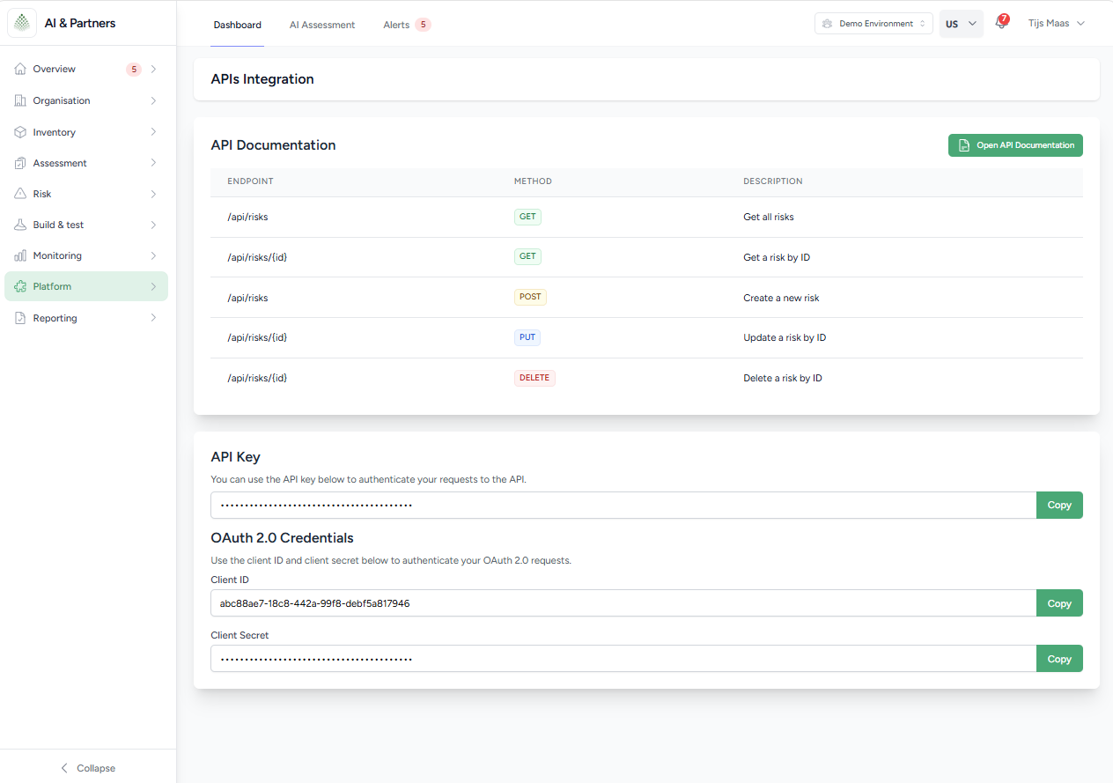Click the METHOD column header
1113x783 pixels.
[x=533, y=181]
